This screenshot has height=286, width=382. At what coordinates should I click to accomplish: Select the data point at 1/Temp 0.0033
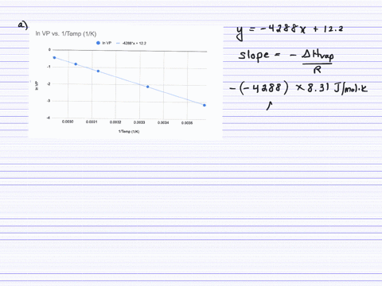pyautogui.click(x=148, y=87)
